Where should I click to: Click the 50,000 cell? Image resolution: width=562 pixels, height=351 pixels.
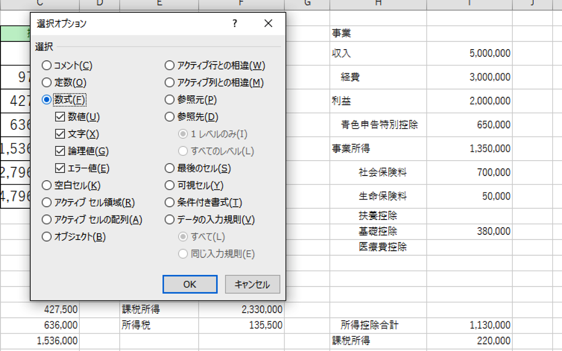[469, 196]
